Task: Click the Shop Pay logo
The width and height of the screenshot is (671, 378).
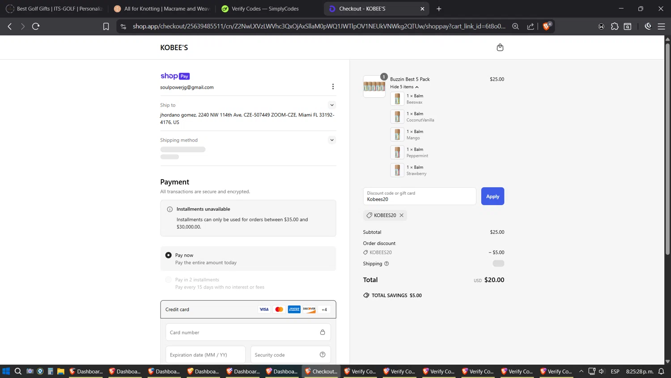Action: point(175,76)
